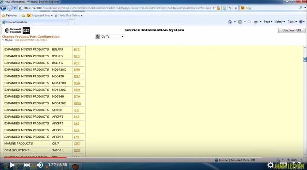Image resolution: width=307 pixels, height=170 pixels.
Task: Click the stop loading red X icon
Action: tap(236, 8)
